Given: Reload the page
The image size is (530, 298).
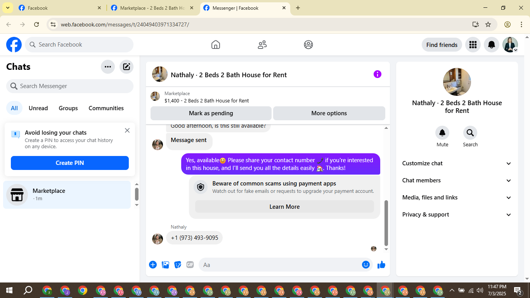Looking at the screenshot, I should point(36,24).
